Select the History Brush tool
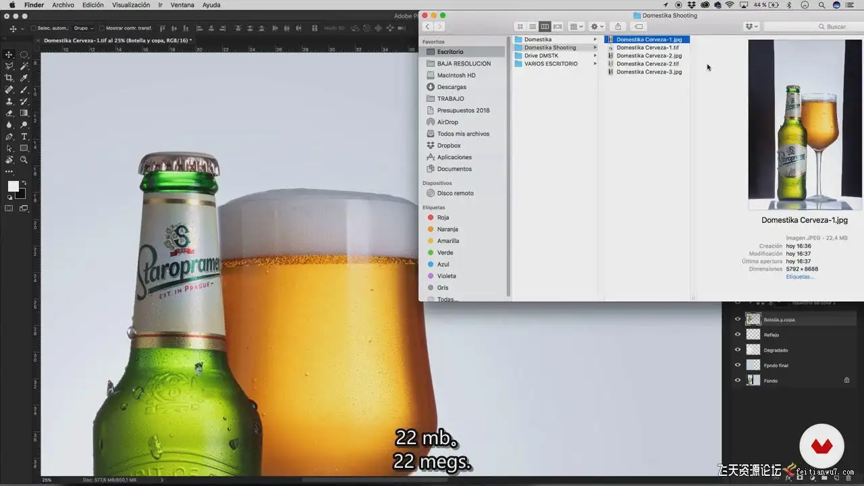The height and width of the screenshot is (486, 864). (x=24, y=101)
